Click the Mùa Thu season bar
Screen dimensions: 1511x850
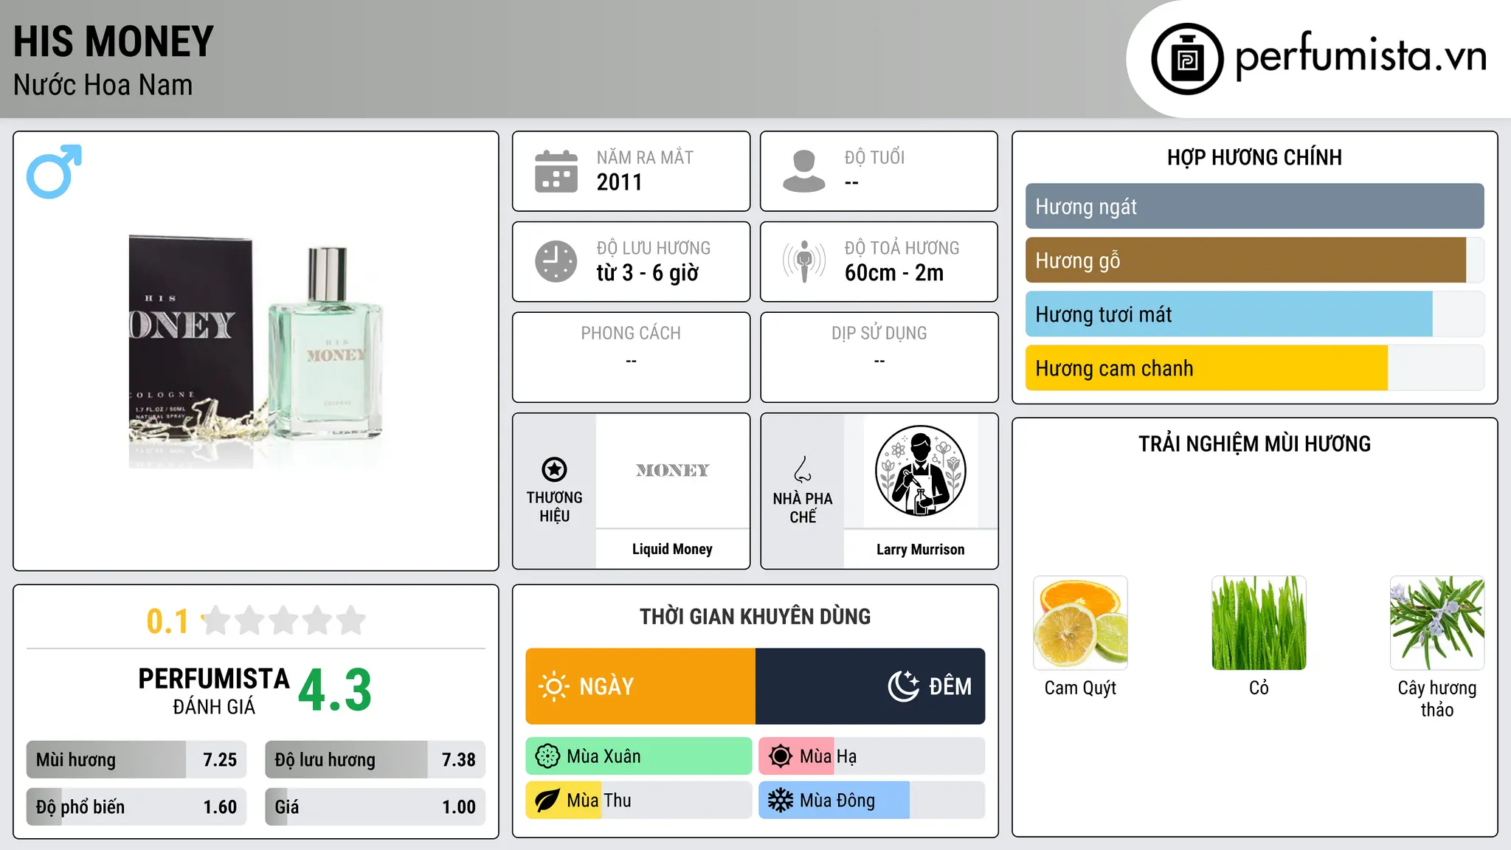pos(639,801)
